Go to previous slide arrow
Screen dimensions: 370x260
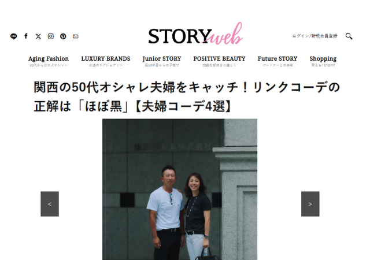pos(50,204)
